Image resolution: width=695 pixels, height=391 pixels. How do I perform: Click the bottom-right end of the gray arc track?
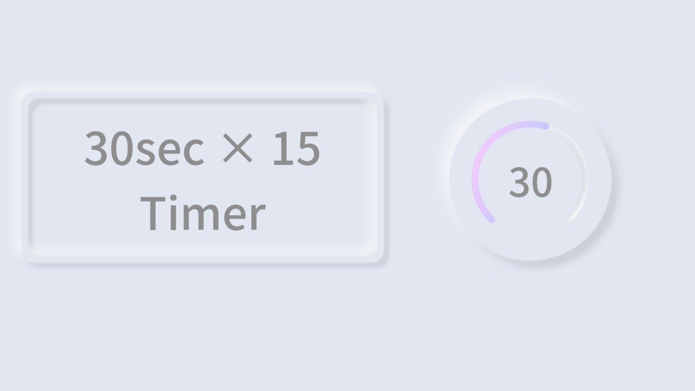click(x=569, y=220)
